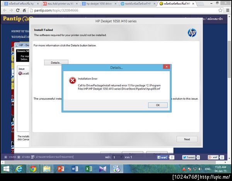Open the Chrome menu hamburger icon
The height and width of the screenshot is (181, 232).
click(x=228, y=10)
